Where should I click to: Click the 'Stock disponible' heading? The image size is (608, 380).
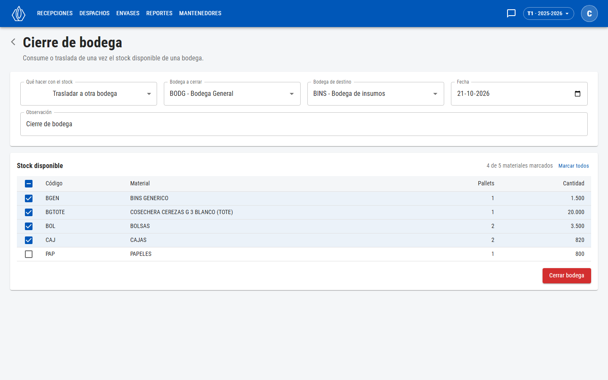(x=40, y=166)
